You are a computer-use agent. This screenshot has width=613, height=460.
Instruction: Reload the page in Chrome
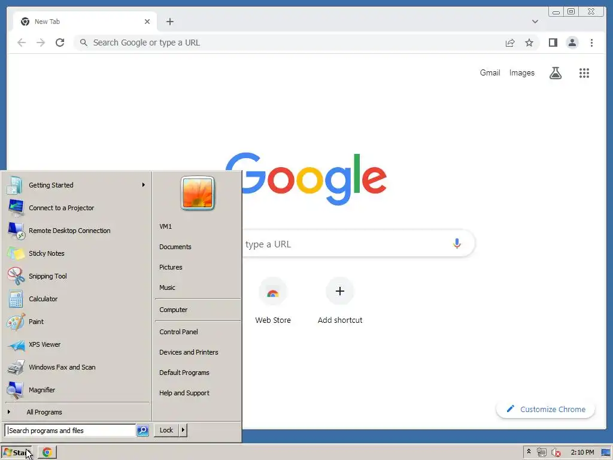(60, 43)
